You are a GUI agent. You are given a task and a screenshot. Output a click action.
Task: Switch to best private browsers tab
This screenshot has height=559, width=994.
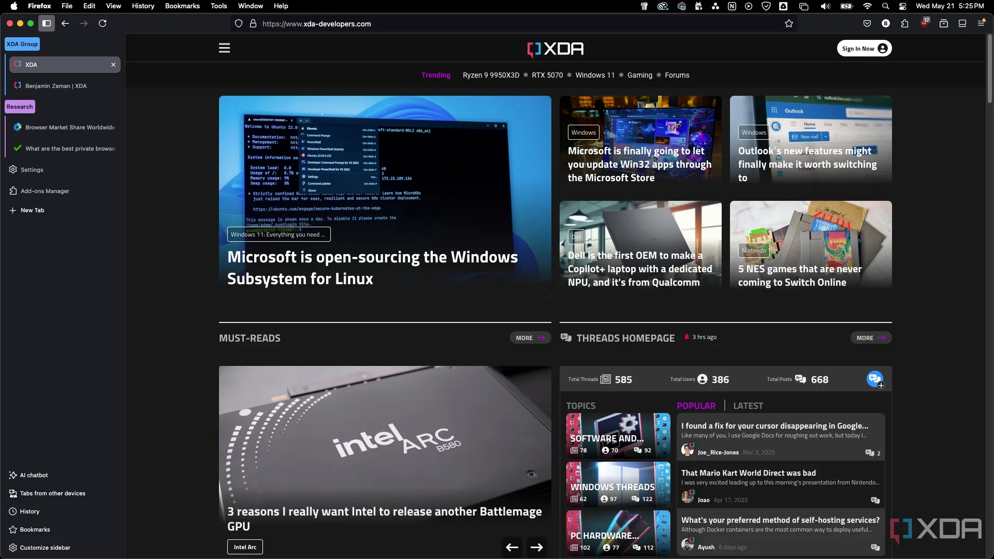pyautogui.click(x=65, y=149)
